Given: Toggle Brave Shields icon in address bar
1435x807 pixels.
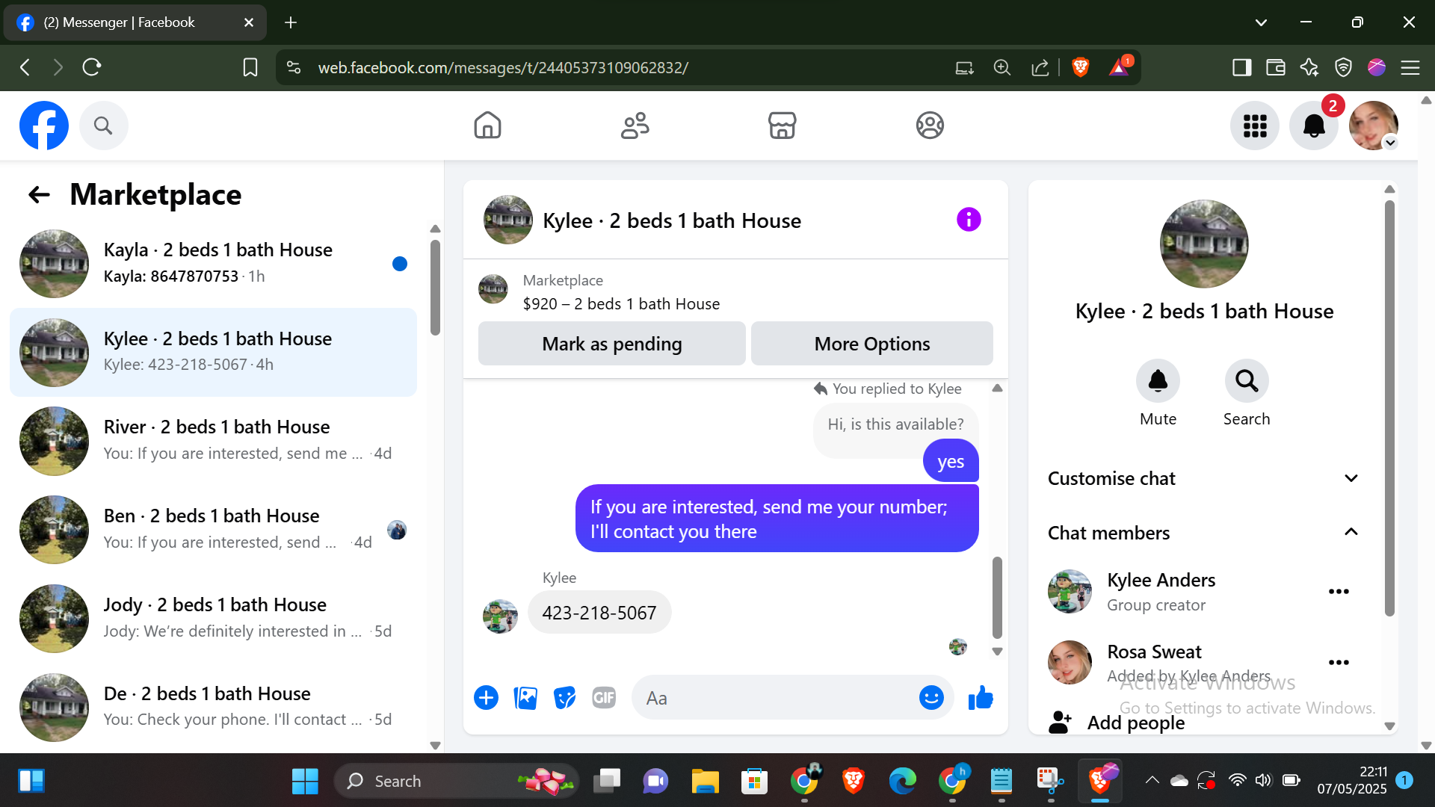Looking at the screenshot, I should tap(1080, 67).
